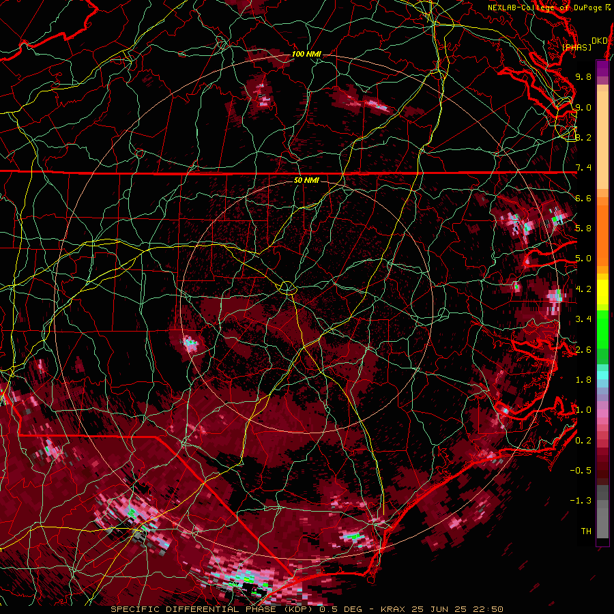Image resolution: width=614 pixels, height=614 pixels.
Task: Click the 'SPECIFIC DIFFERENTIAL PHASE (KDP)' caption
Action: pyautogui.click(x=214, y=609)
